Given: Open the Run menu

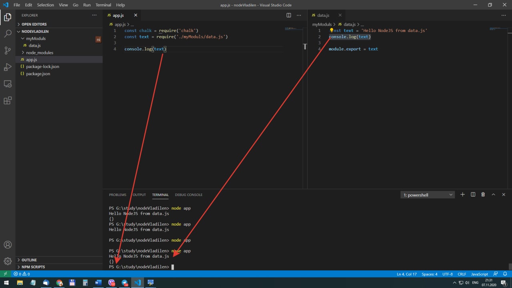Looking at the screenshot, I should 87,5.
